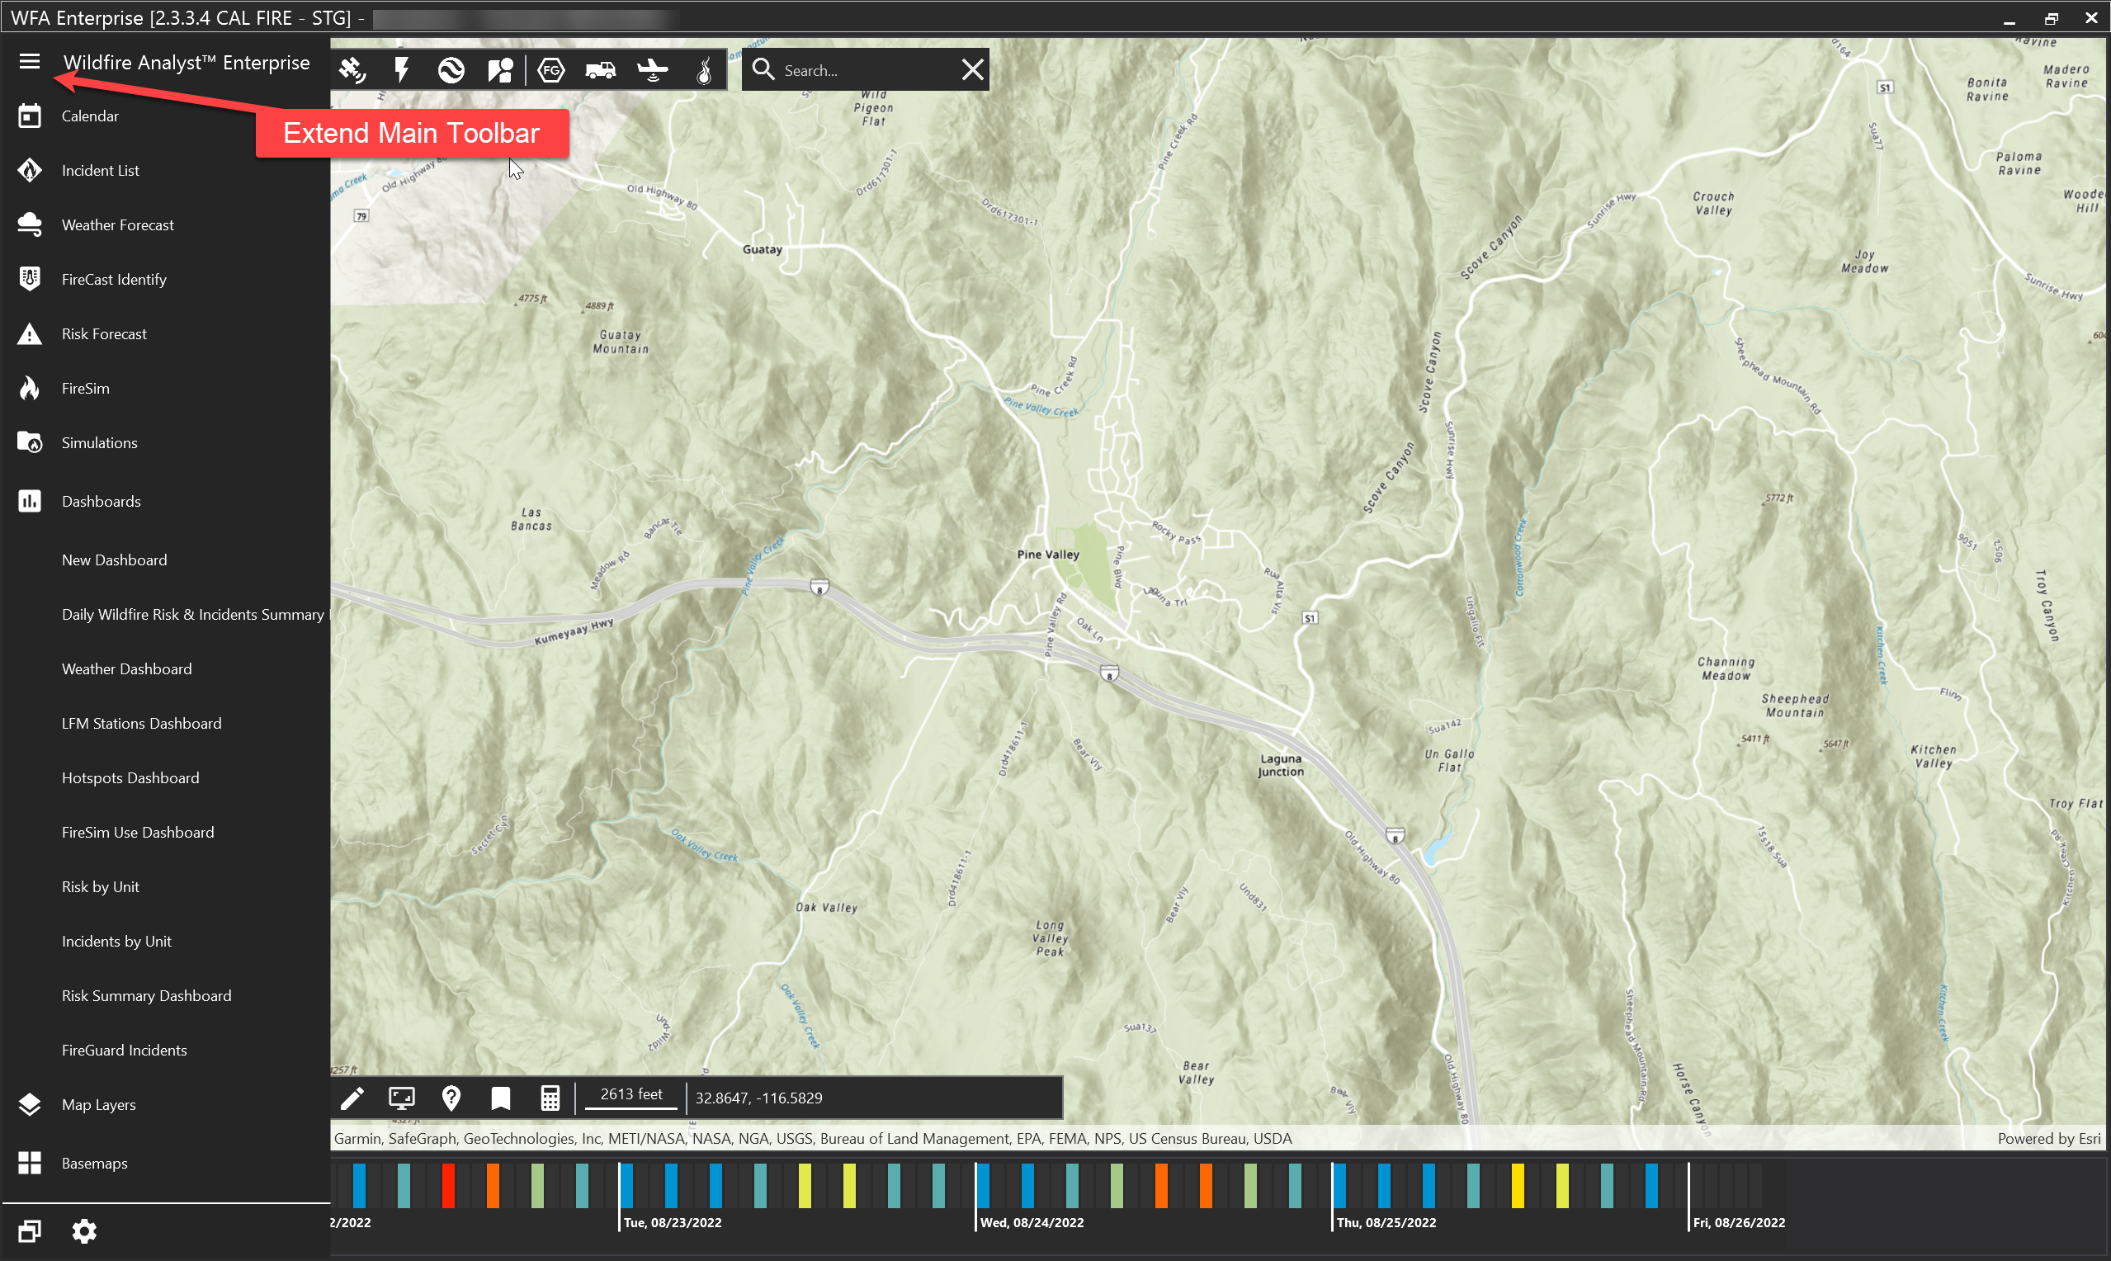Select the pencil draw tool
The image size is (2111, 1261).
[352, 1098]
